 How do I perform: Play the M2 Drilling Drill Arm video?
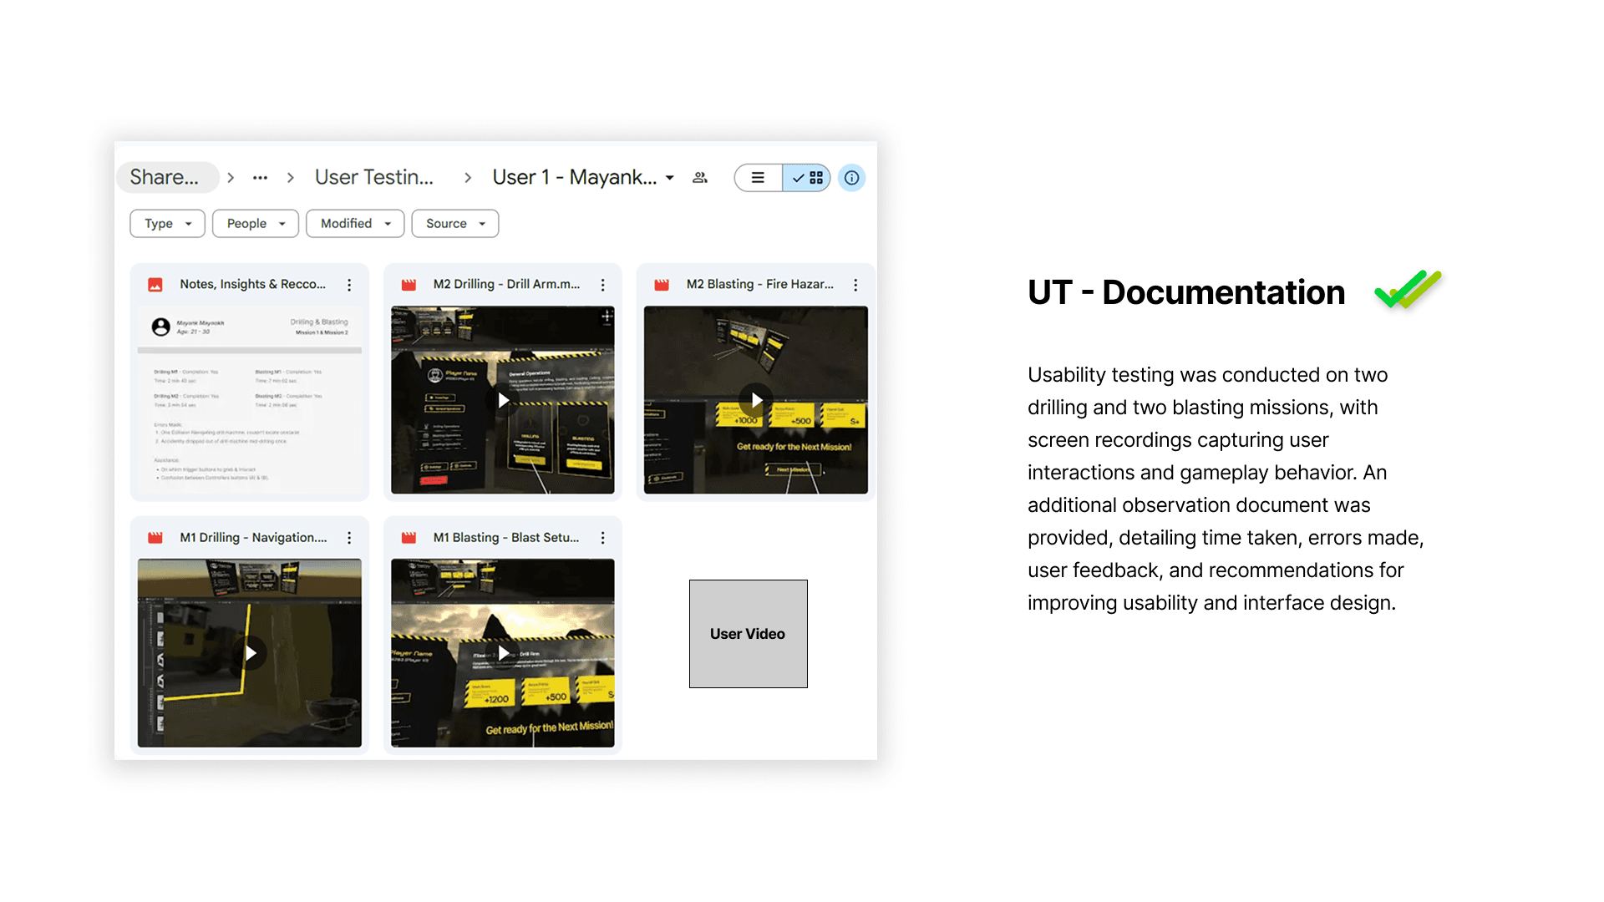coord(503,400)
